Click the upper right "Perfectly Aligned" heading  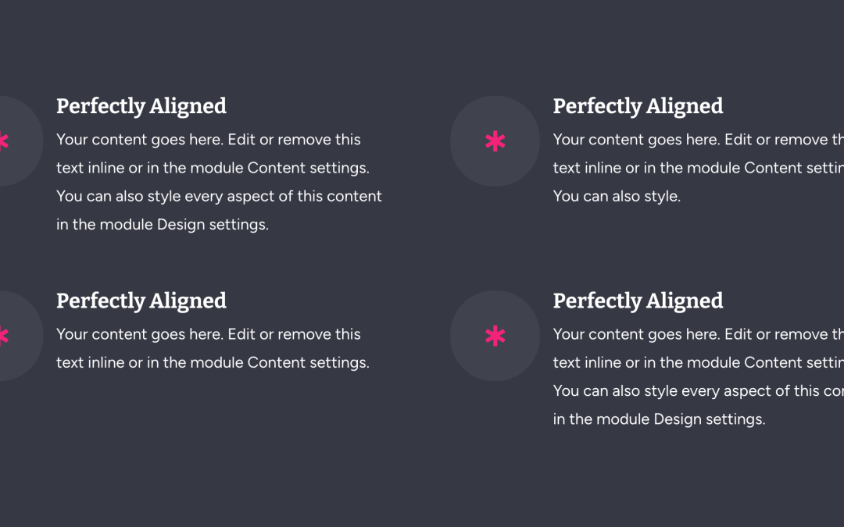click(638, 106)
